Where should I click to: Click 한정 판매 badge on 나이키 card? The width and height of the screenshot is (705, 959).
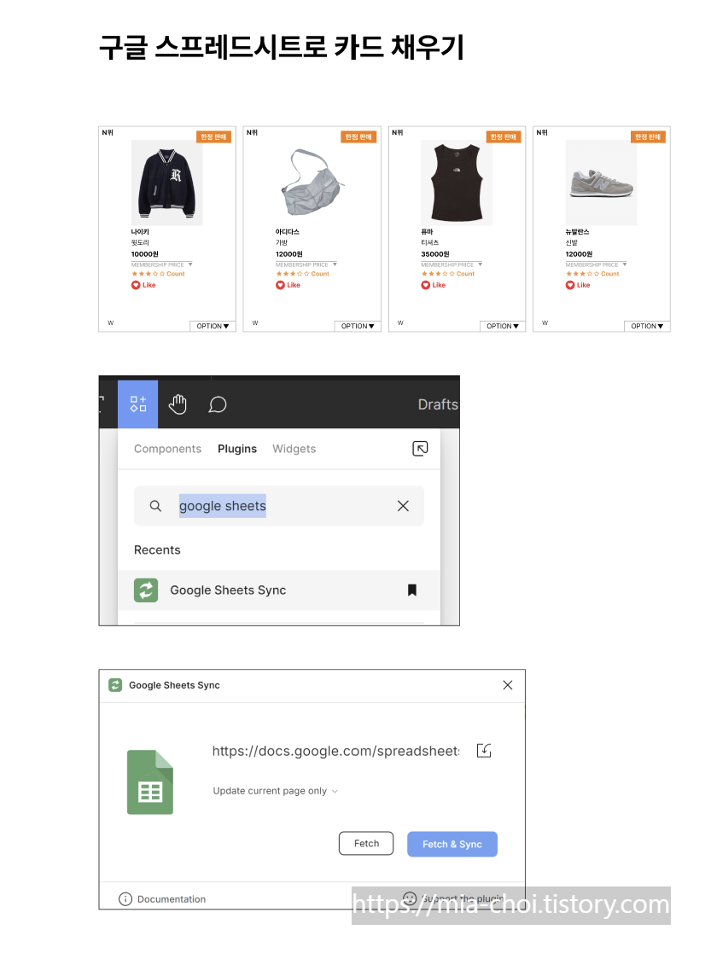click(213, 137)
